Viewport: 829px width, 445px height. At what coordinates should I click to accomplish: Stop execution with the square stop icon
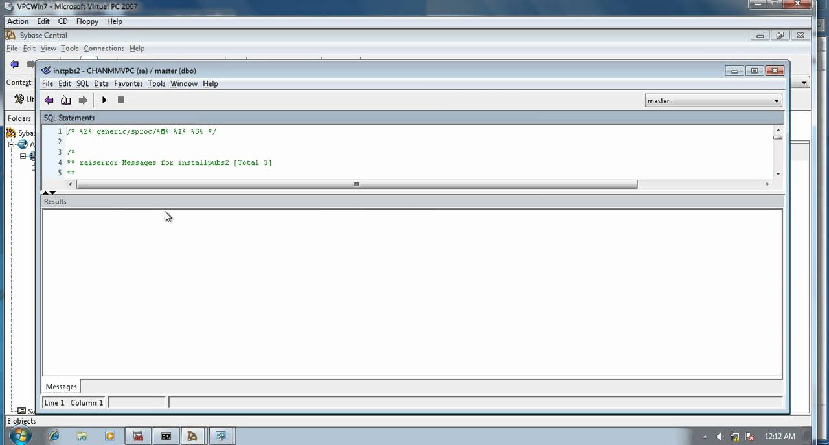(x=121, y=100)
